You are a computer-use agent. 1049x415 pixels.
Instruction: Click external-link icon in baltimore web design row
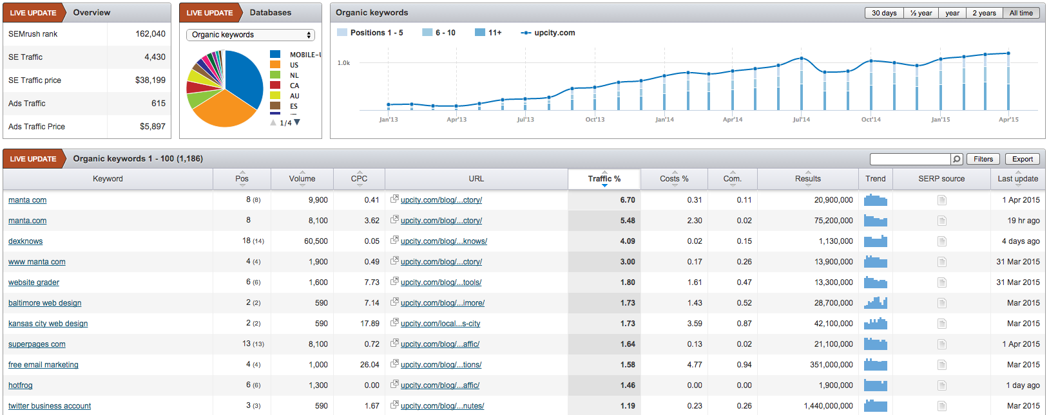point(394,302)
